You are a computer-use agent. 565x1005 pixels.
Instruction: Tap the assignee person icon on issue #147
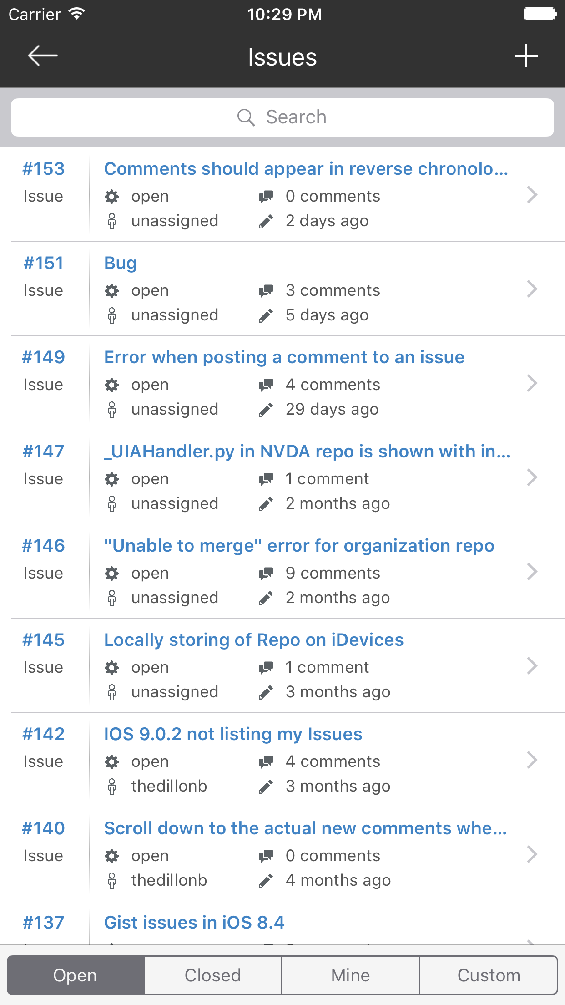coord(112,503)
